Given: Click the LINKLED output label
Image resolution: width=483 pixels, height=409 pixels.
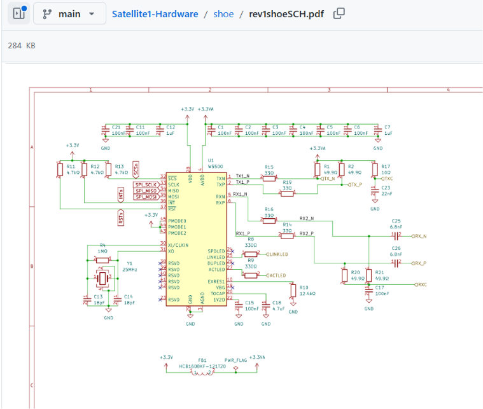Looking at the screenshot, I should coord(277,254).
